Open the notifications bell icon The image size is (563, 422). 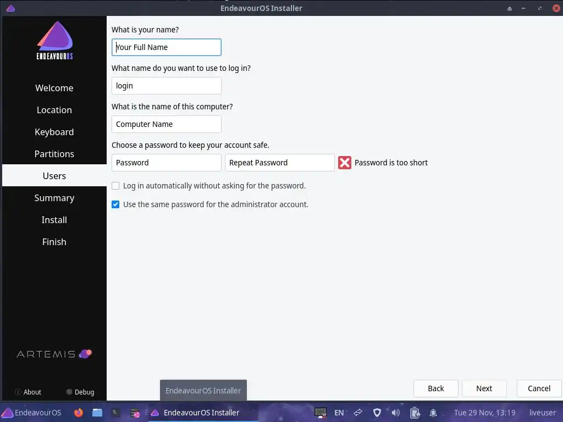click(x=433, y=413)
